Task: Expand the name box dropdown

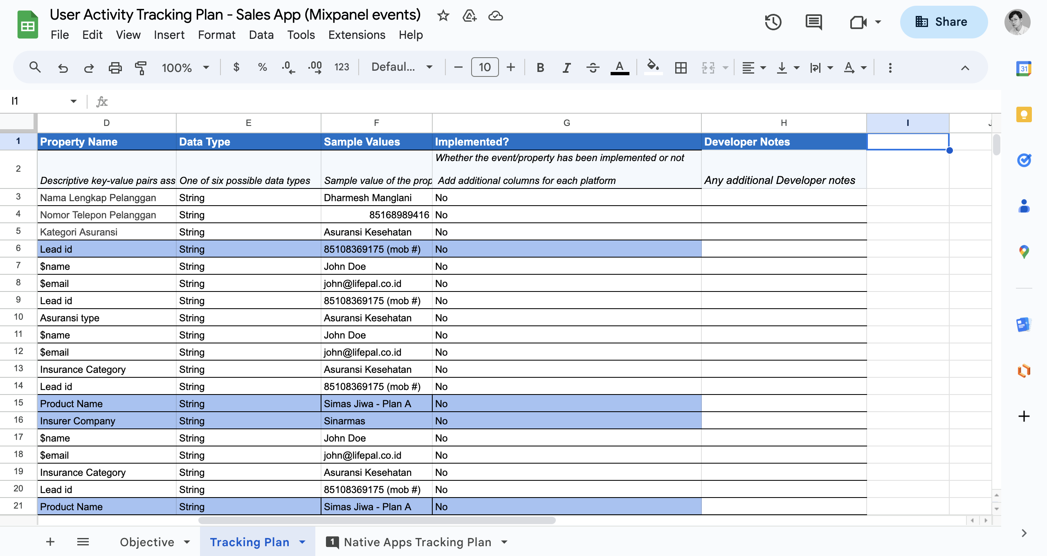Action: (x=74, y=101)
